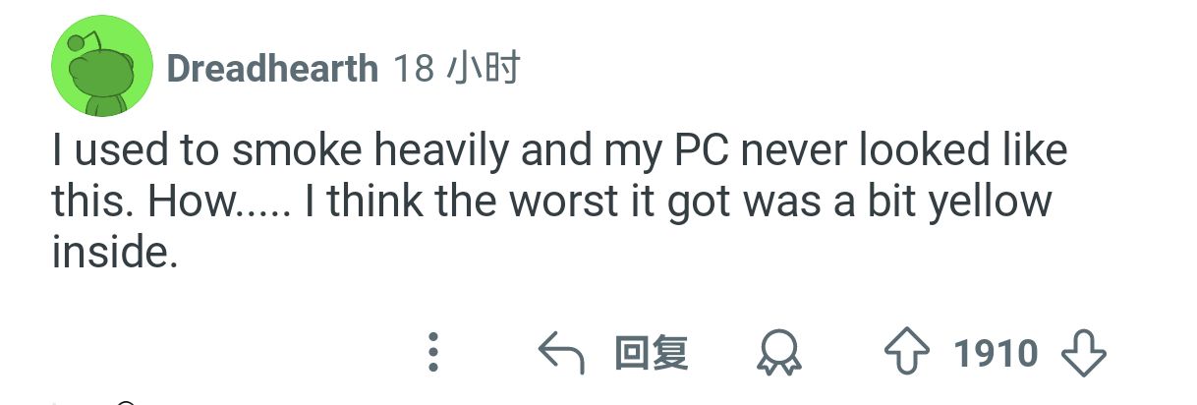
Task: Click the "18 小时" timestamp
Action: (456, 69)
